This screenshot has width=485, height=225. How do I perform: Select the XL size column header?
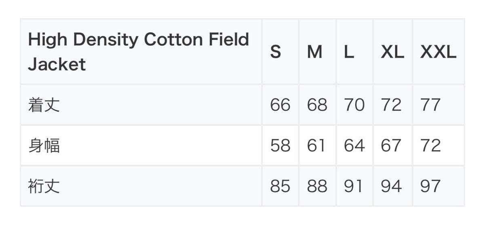(x=392, y=52)
